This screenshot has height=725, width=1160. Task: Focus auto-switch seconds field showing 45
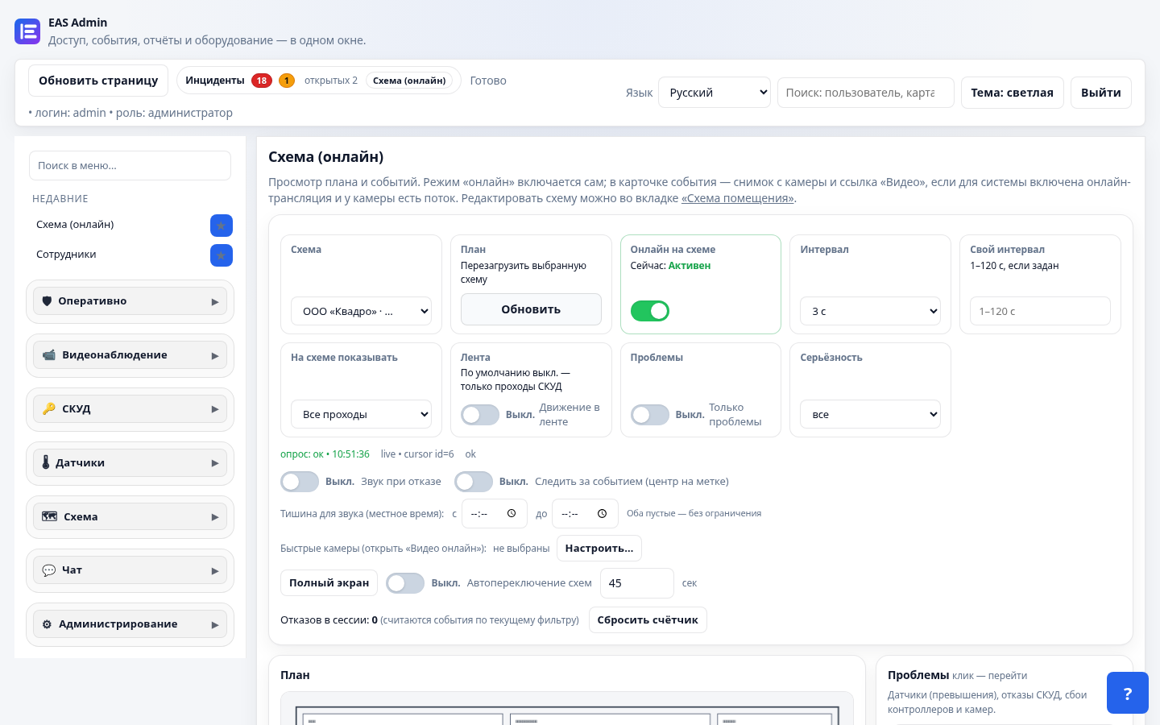(x=637, y=583)
